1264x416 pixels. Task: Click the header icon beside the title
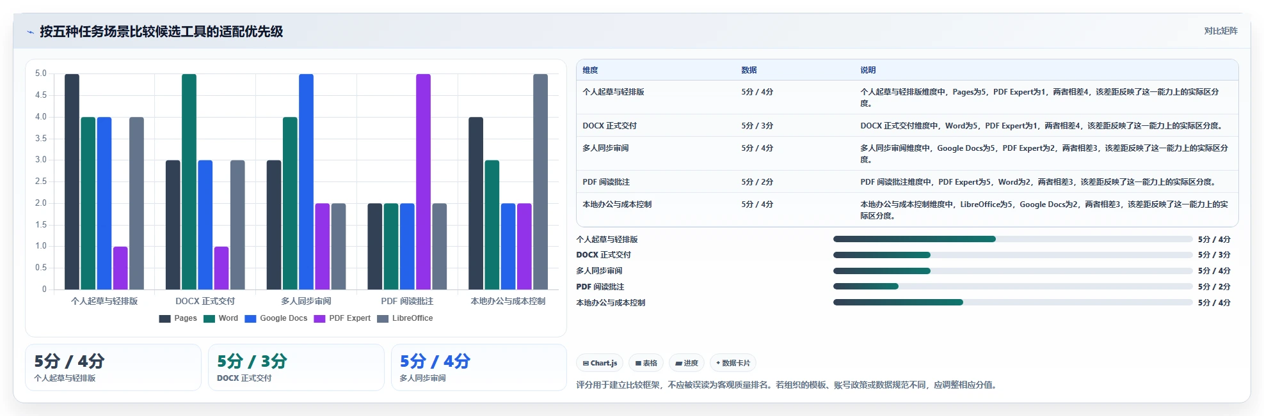(x=30, y=32)
